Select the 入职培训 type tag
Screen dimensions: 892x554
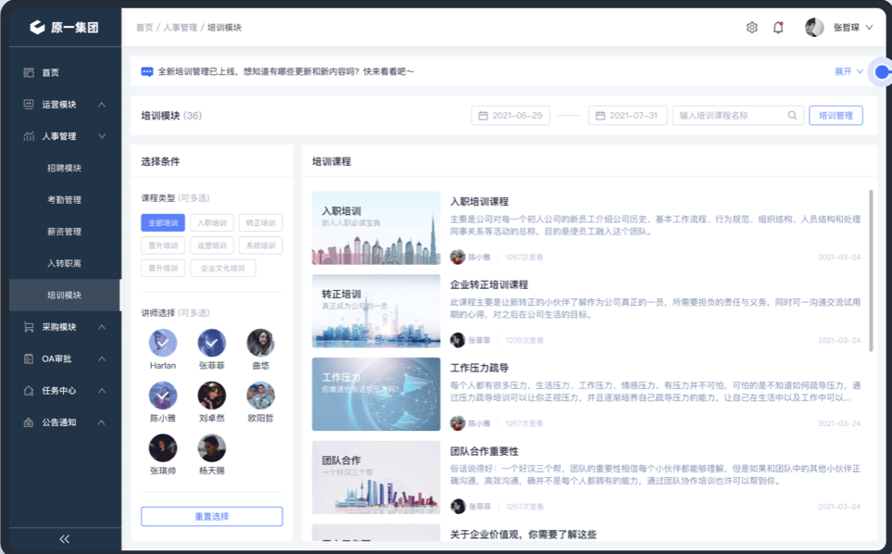point(211,222)
